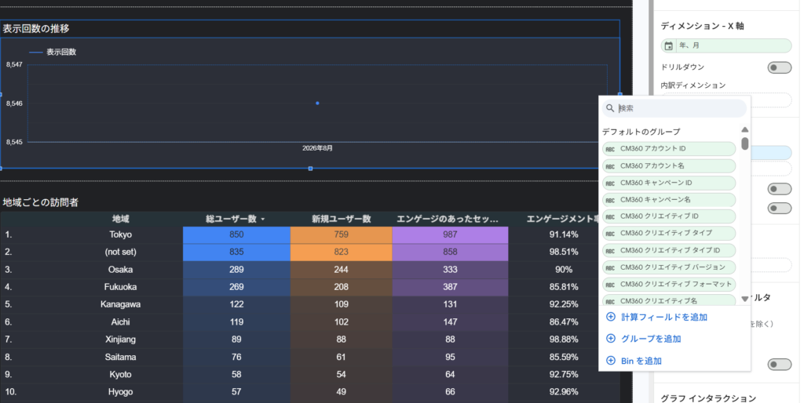Select the CM360 クリエイティブ タイプ ID field
This screenshot has height=403, width=804.
[x=669, y=250]
